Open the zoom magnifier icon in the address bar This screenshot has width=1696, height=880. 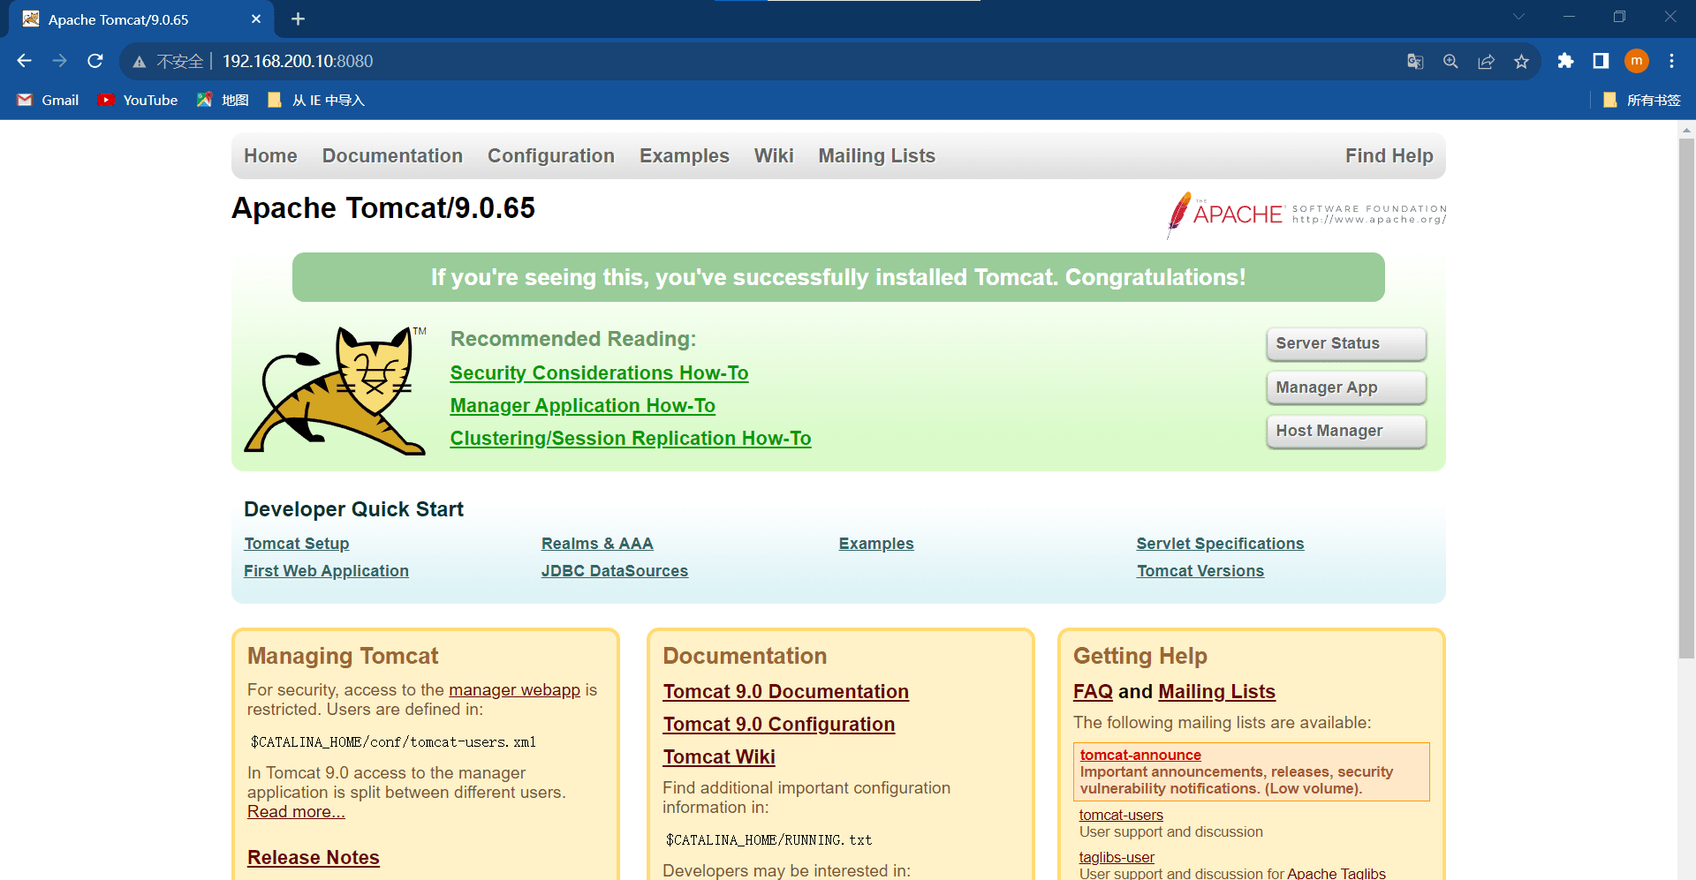1450,61
